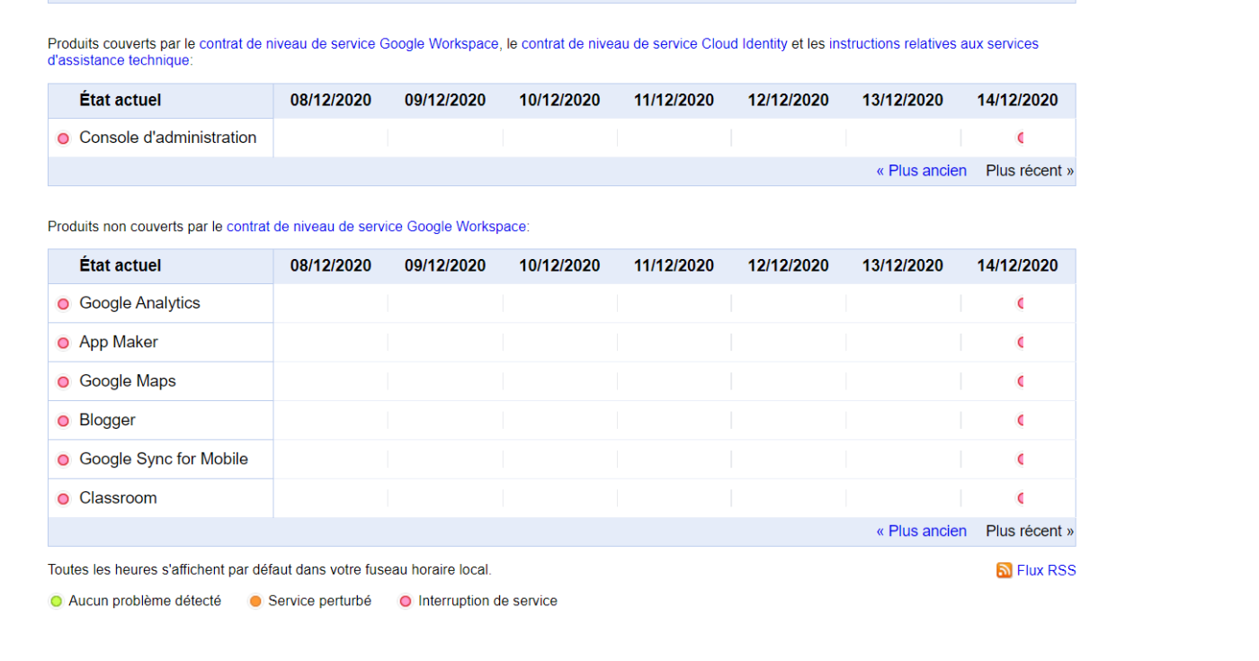Click '« Plus ancien' in the first table
Image resolution: width=1259 pixels, height=661 pixels.
[x=922, y=171]
